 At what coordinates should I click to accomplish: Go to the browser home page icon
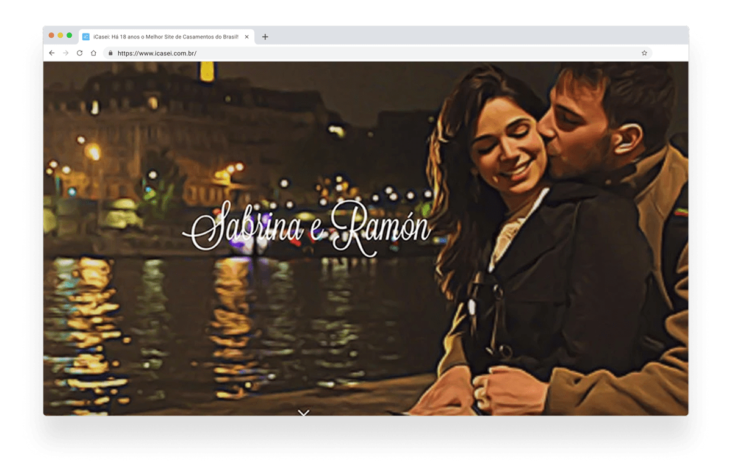pos(93,53)
